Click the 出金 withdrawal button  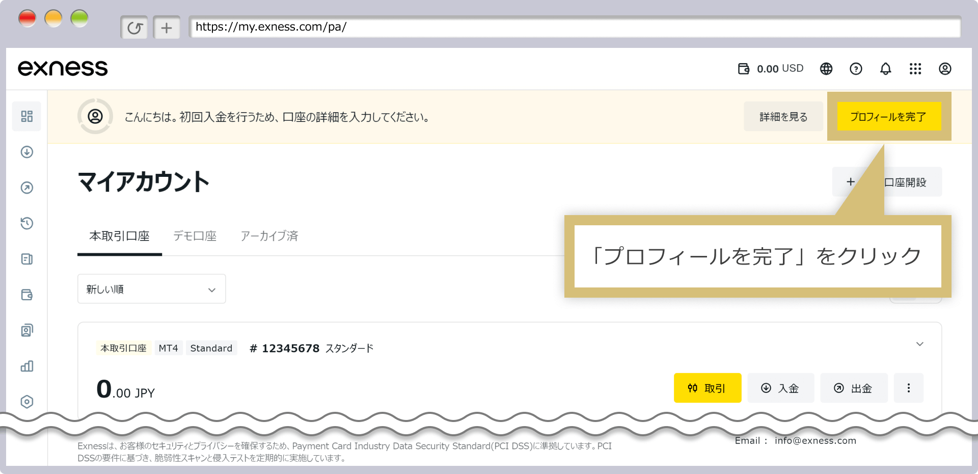[x=854, y=388]
